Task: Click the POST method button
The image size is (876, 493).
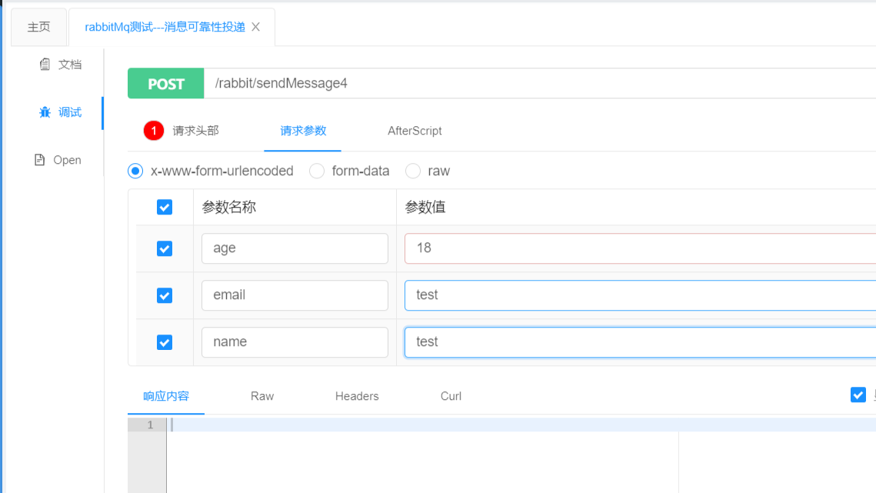Action: click(x=166, y=83)
